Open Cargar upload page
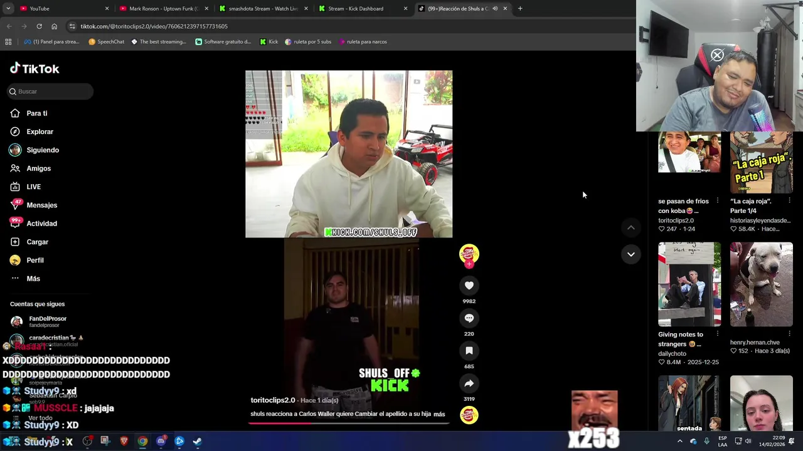 tap(29, 242)
